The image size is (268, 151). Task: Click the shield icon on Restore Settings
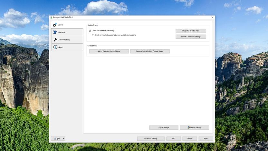(188, 127)
